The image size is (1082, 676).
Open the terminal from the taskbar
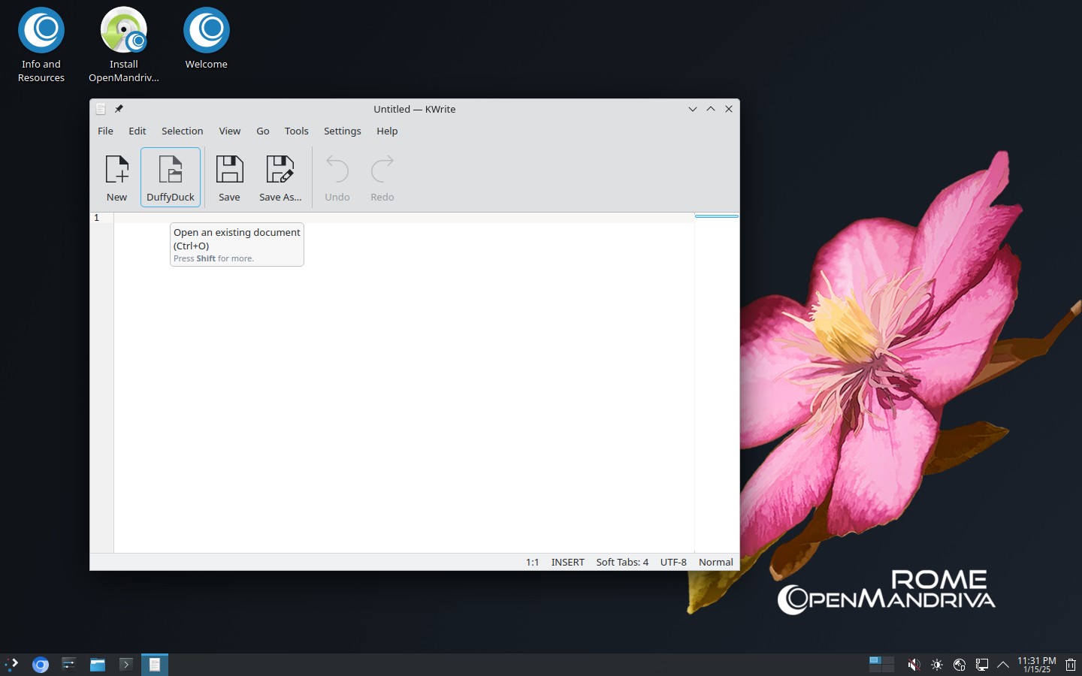126,664
